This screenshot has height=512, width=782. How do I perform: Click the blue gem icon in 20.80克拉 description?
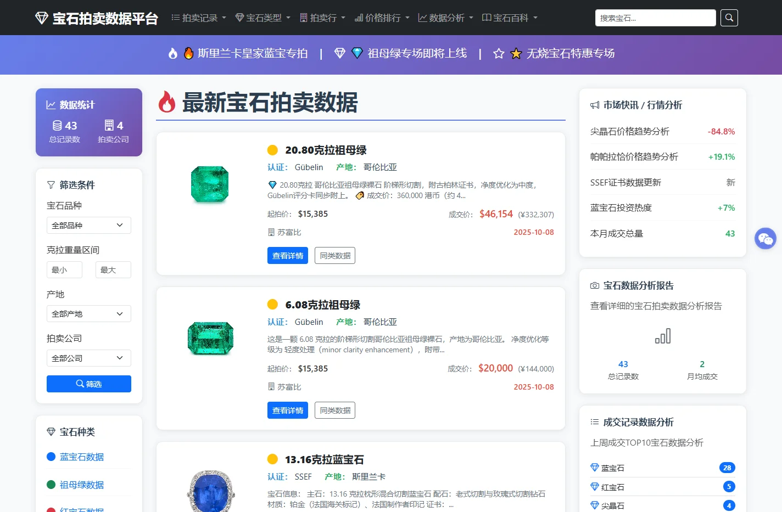tap(272, 185)
